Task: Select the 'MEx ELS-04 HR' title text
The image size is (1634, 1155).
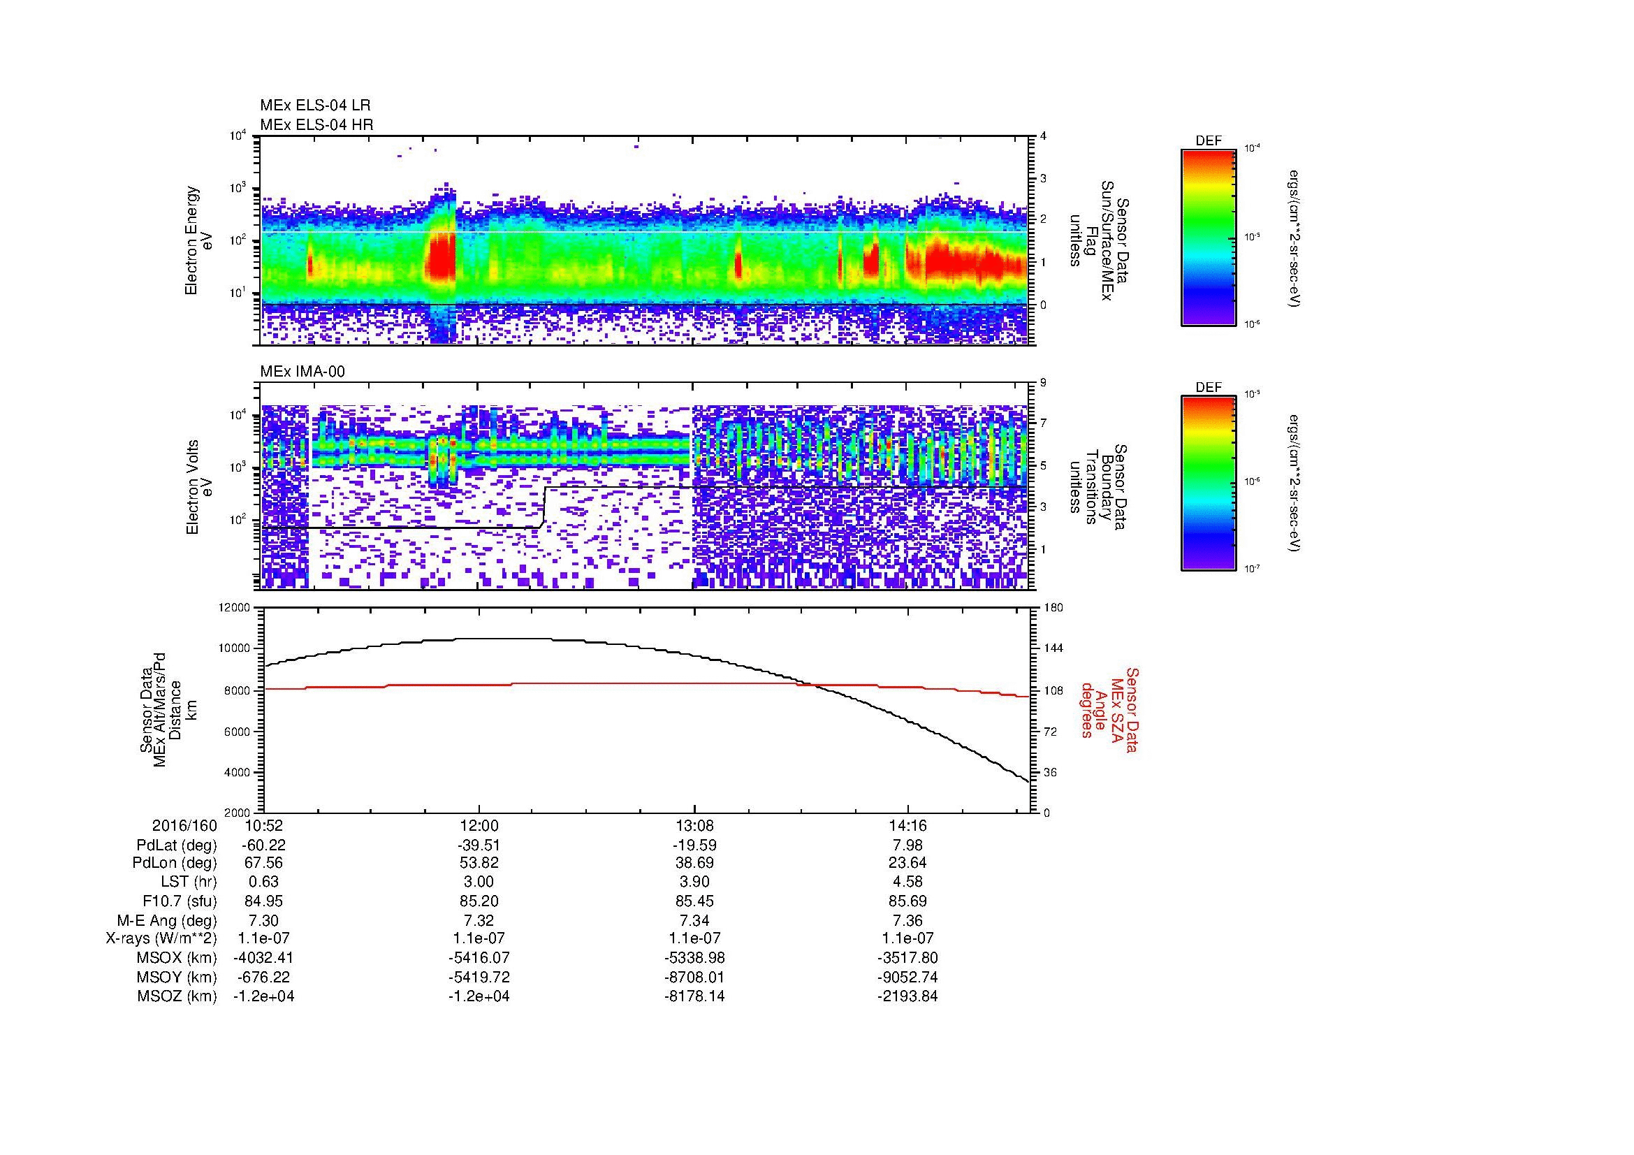Action: [316, 124]
